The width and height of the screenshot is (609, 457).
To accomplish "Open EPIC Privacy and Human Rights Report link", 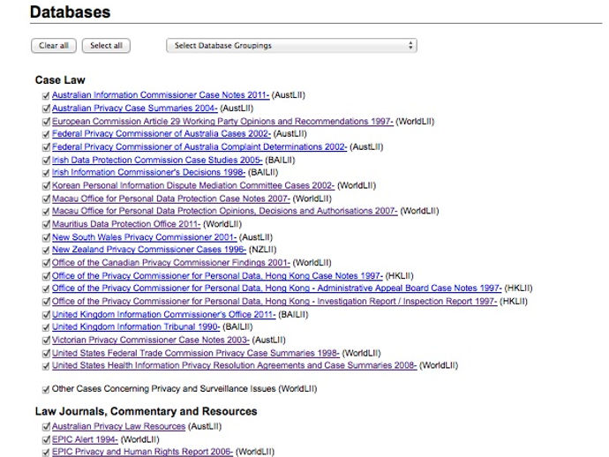I will point(142,452).
